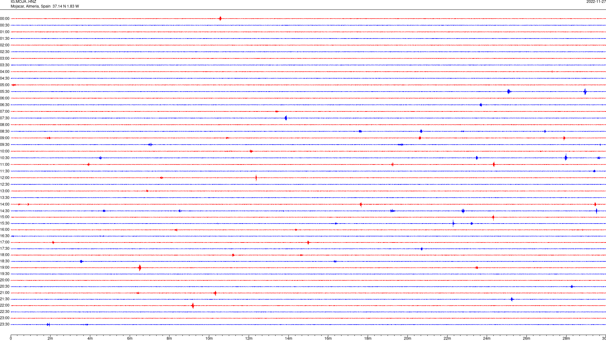The width and height of the screenshot is (606, 341).
Task: Select the 00:30 row time label
Action: click(5, 25)
